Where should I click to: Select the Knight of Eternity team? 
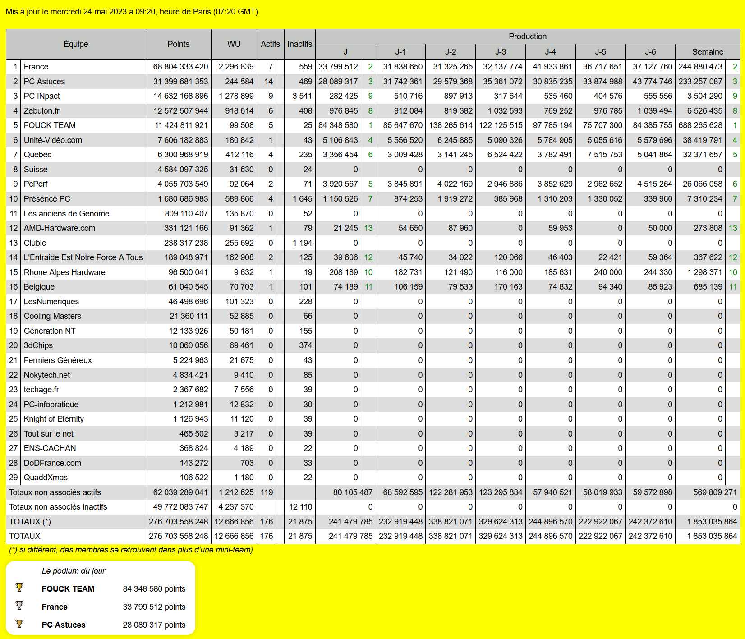54,419
